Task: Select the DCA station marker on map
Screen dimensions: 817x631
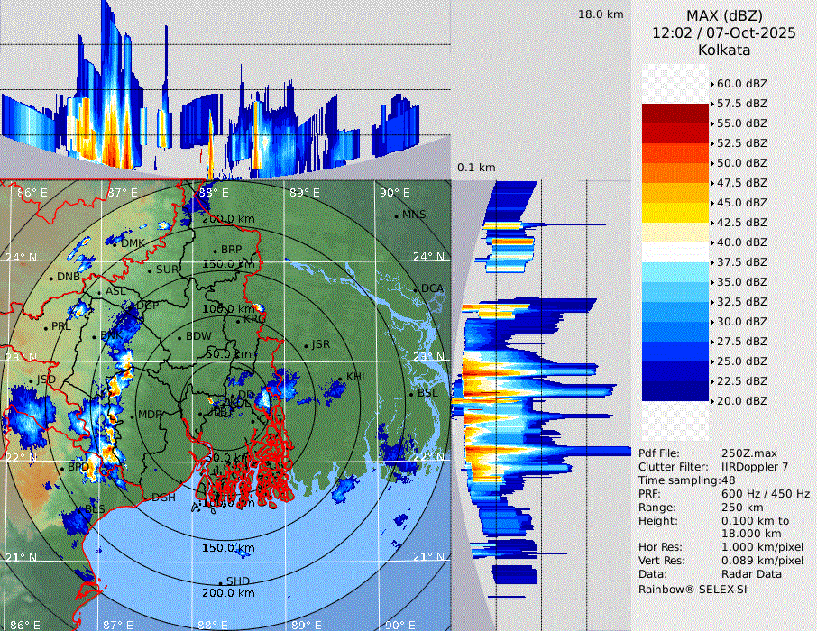Action: (x=416, y=289)
